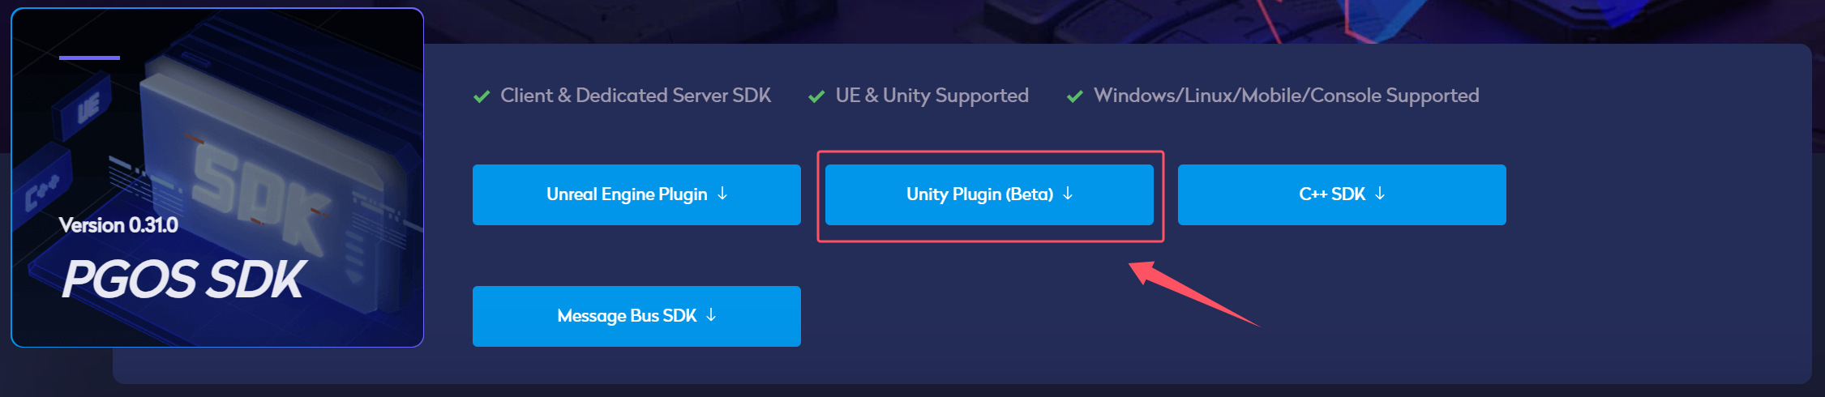1825x397 pixels.
Task: Click the down arrow beside Unity Plugin (Beta)
Action: pos(1068,194)
